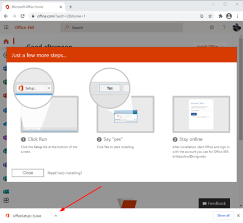243x223 pixels.
Task: Expand options for OfficeSetup (1).exe download
Action: [55, 216]
